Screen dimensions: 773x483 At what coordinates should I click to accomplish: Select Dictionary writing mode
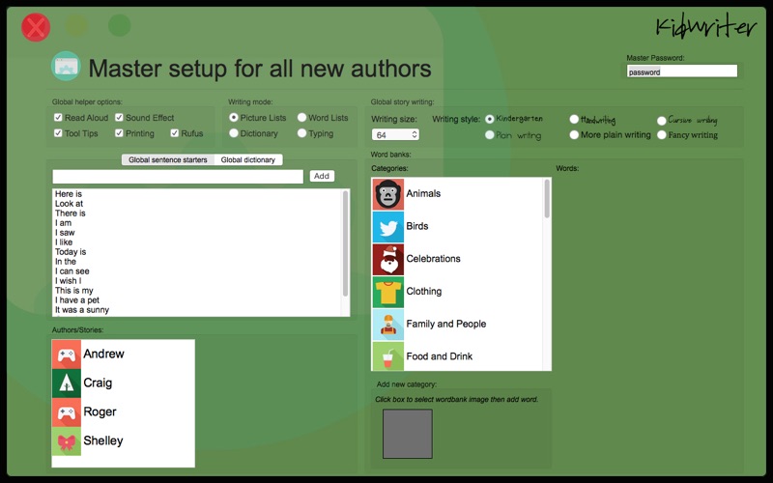(234, 133)
